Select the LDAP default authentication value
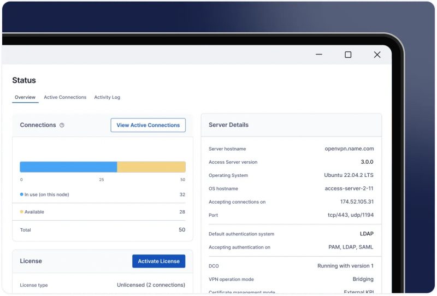The width and height of the screenshot is (437, 296). [x=367, y=234]
